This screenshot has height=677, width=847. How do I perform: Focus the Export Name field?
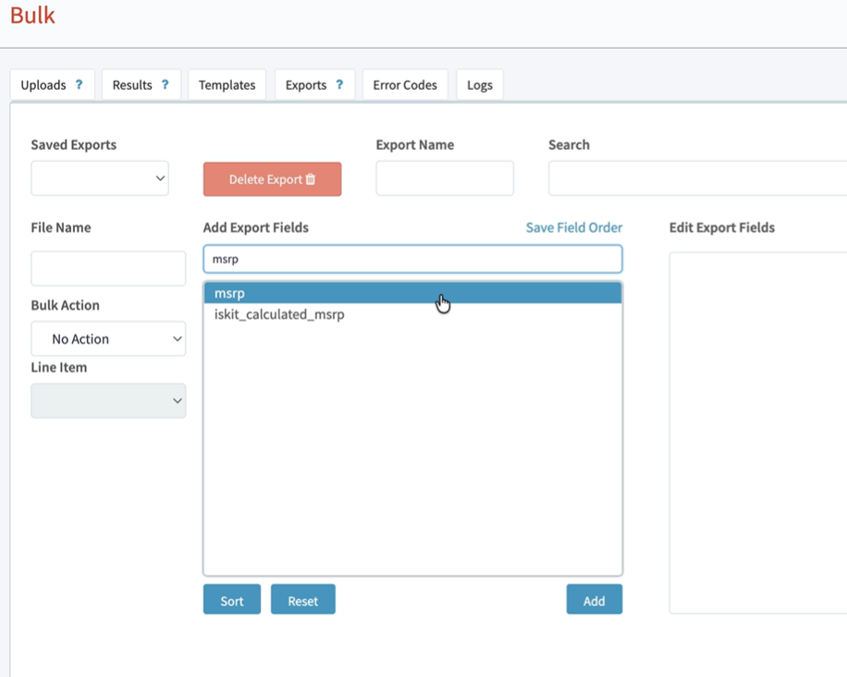click(445, 178)
